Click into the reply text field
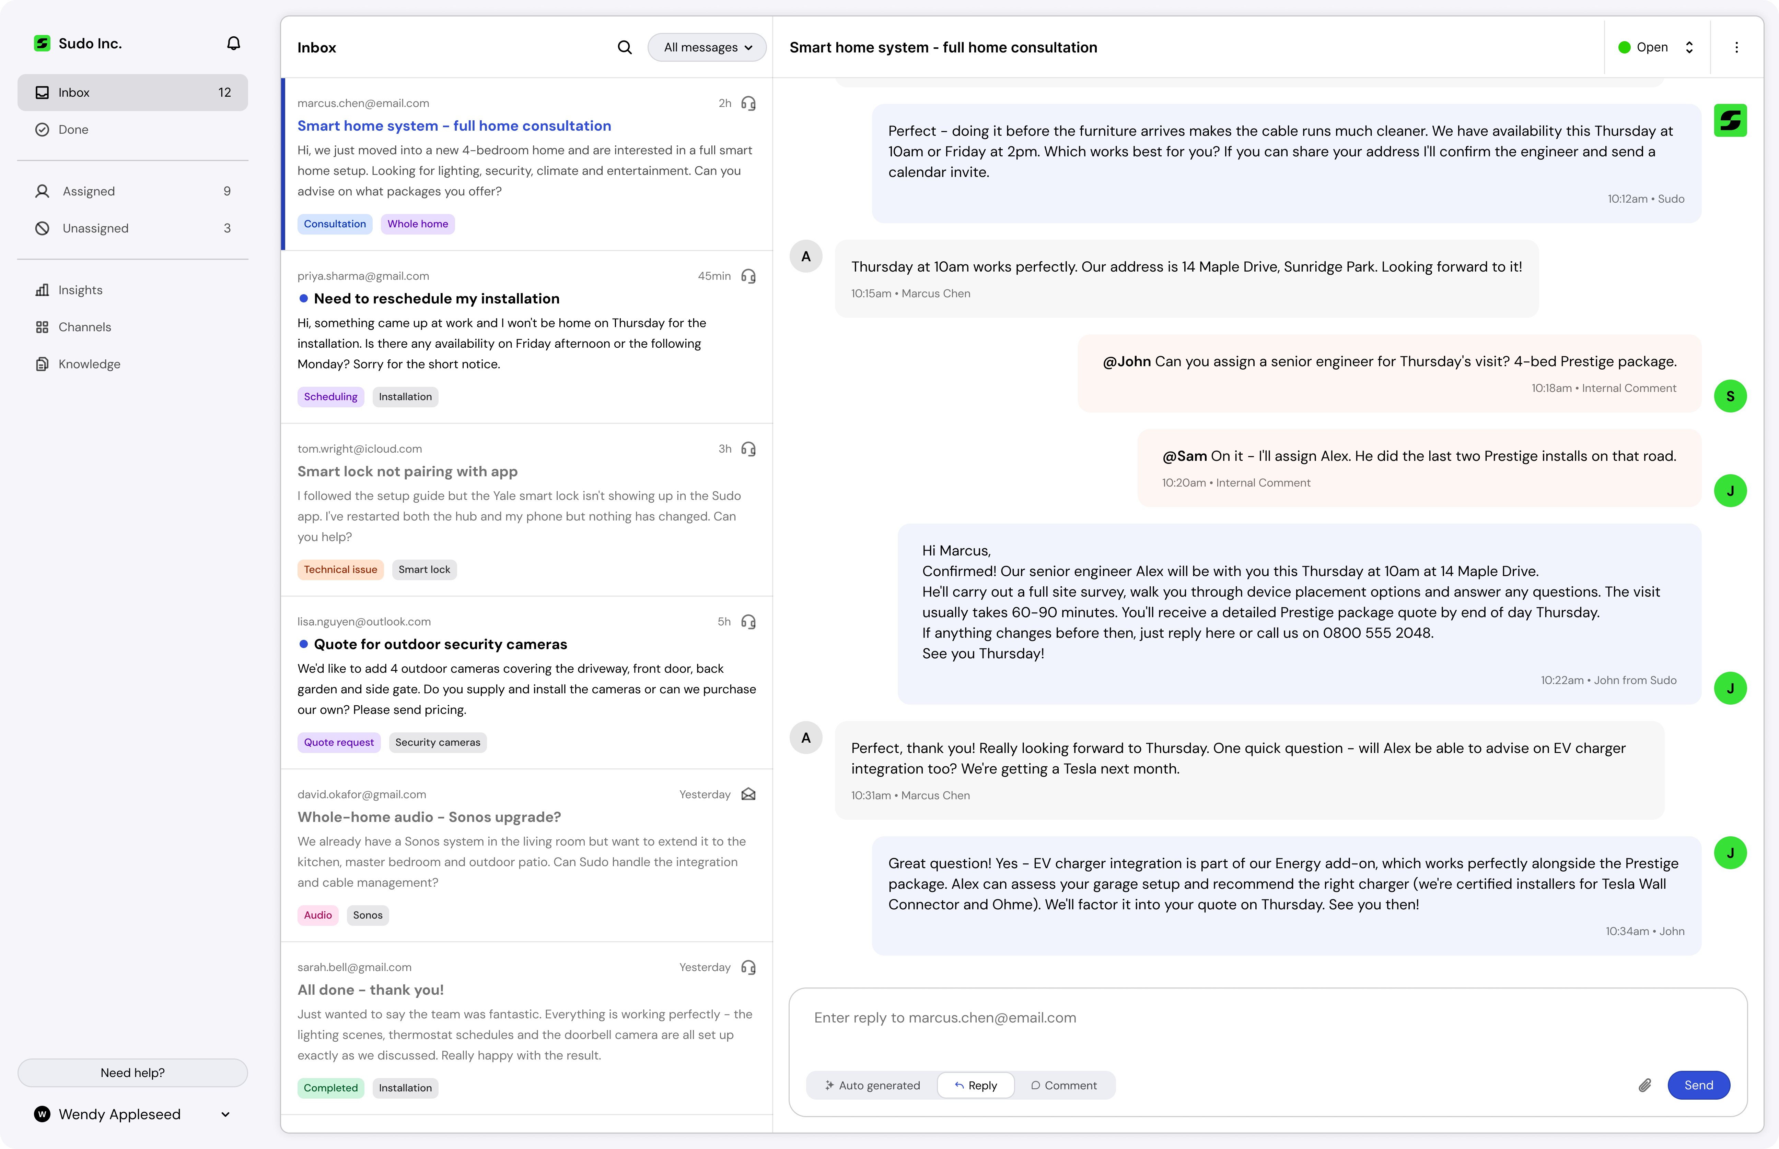The width and height of the screenshot is (1779, 1149). 1268,1018
